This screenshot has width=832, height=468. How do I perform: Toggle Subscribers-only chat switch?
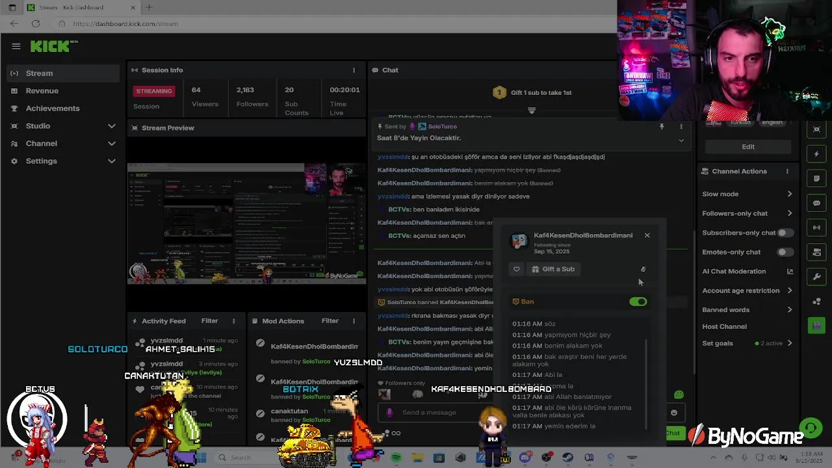pyautogui.click(x=785, y=233)
